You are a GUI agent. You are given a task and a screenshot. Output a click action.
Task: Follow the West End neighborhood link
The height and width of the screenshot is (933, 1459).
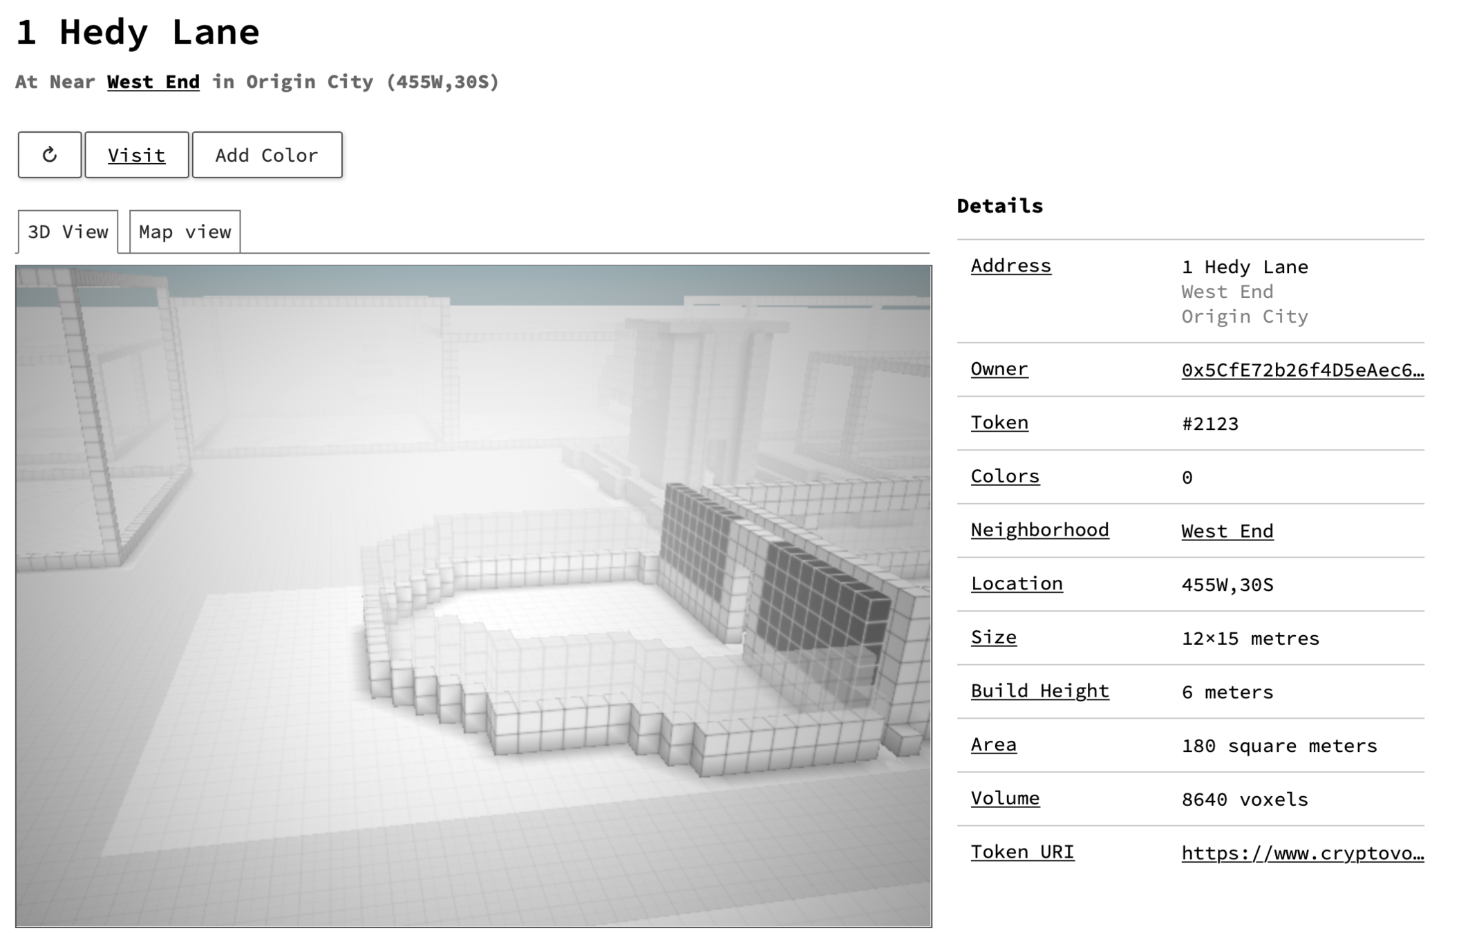1227,531
